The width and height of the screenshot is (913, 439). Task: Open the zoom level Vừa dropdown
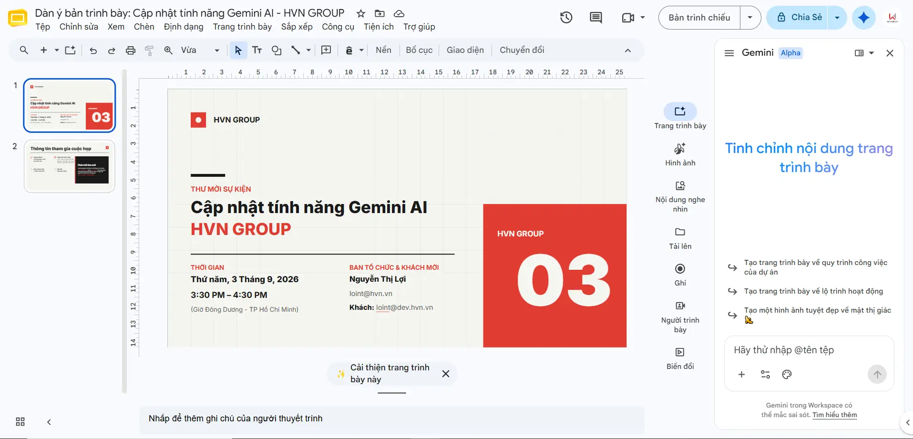(200, 50)
